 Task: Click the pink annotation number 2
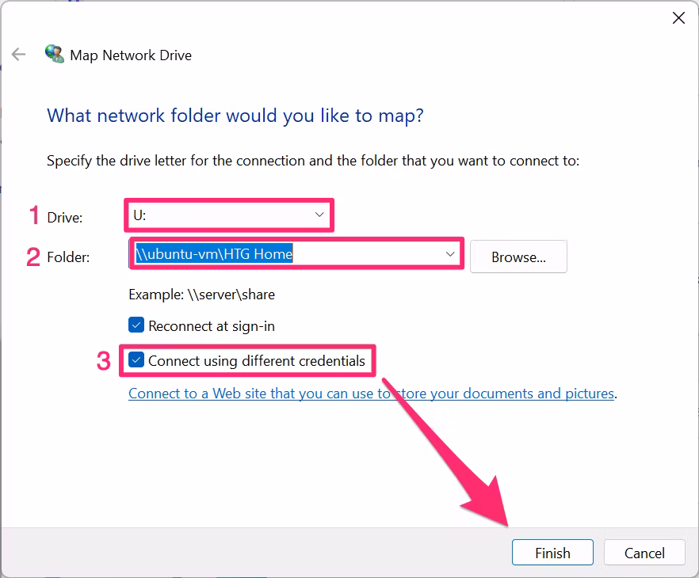[x=33, y=257]
